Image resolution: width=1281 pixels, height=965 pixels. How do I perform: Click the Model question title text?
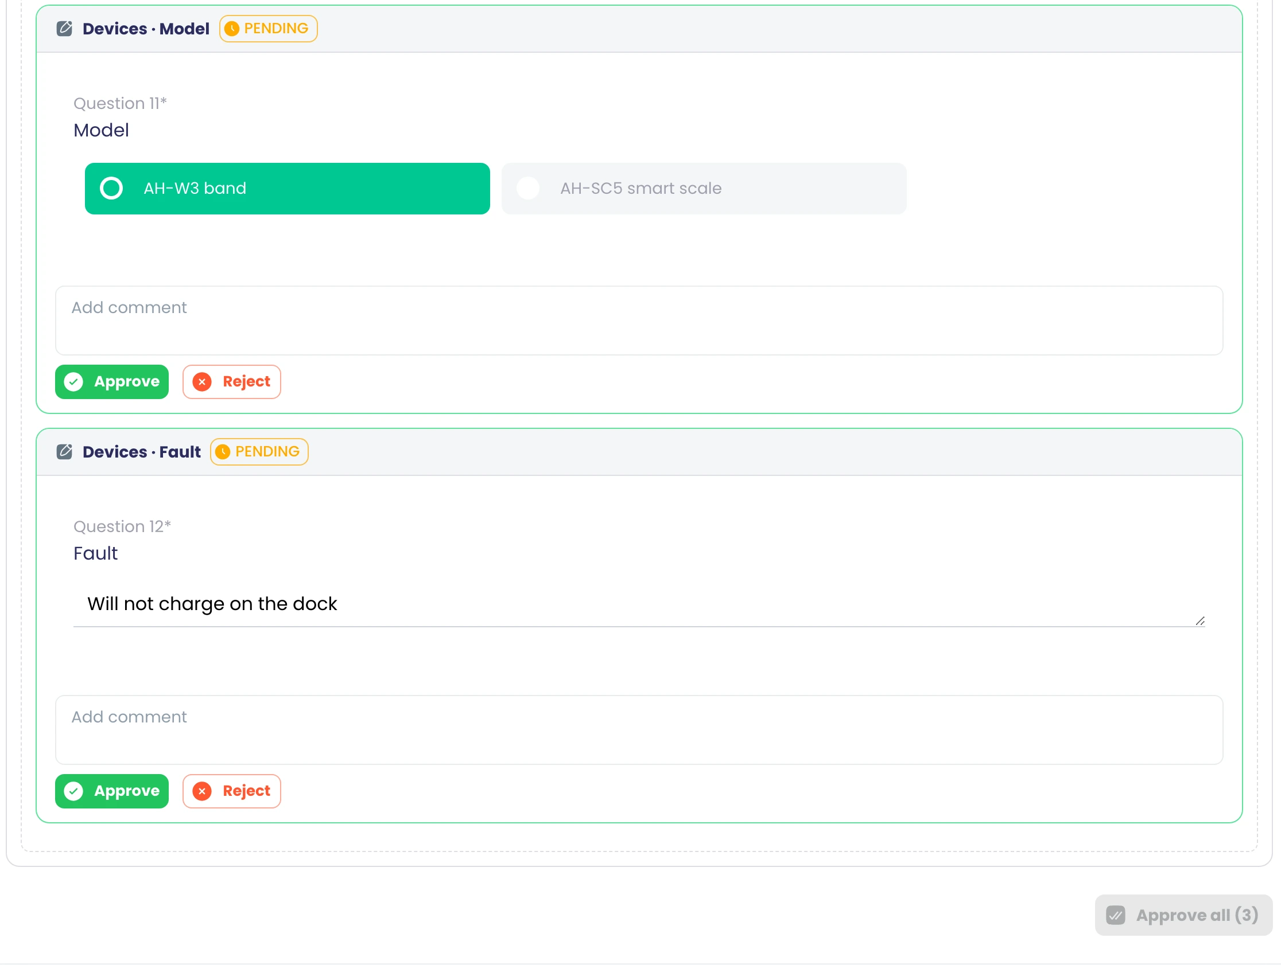click(x=102, y=130)
